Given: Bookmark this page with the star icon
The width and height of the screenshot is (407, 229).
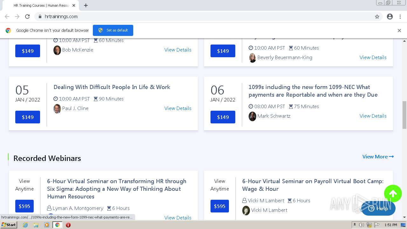Looking at the screenshot, I should (377, 17).
